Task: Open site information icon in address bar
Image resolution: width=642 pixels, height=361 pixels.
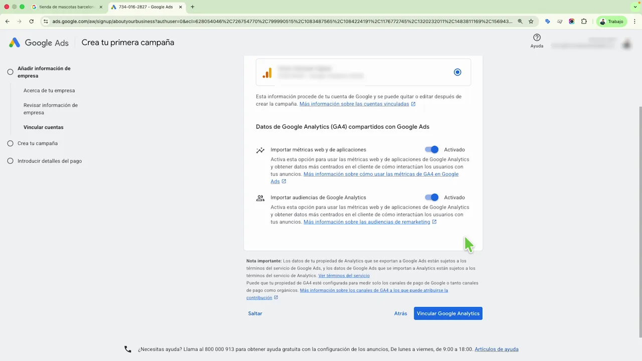Action: tap(46, 22)
